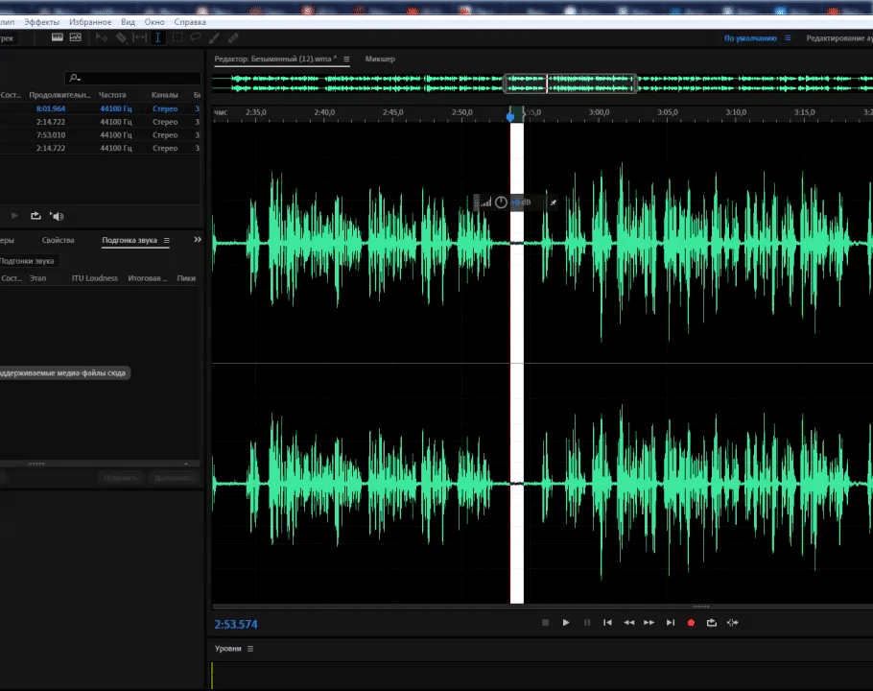Select the Lasso Selection tool
The height and width of the screenshot is (691, 873).
pos(195,38)
